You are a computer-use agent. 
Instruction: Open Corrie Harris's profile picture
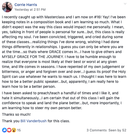[x=7, y=7]
